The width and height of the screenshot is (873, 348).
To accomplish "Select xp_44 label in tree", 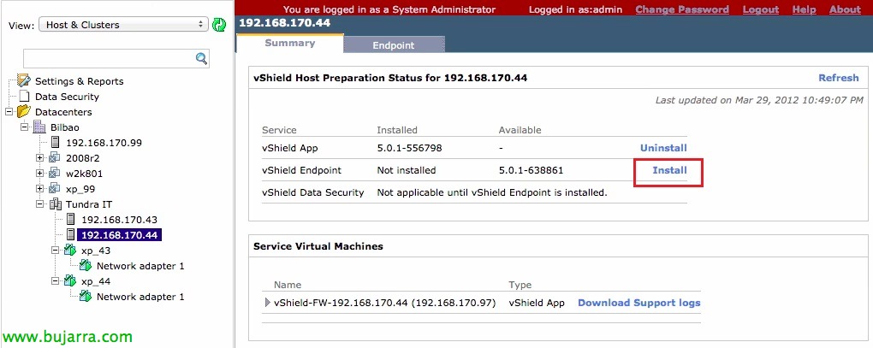I will 96,281.
